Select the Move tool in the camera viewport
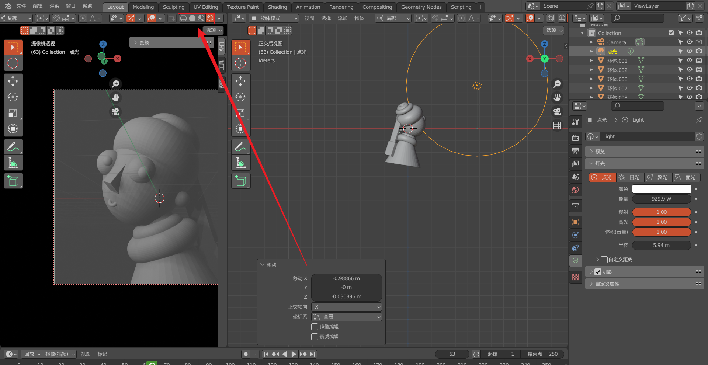 coord(13,81)
